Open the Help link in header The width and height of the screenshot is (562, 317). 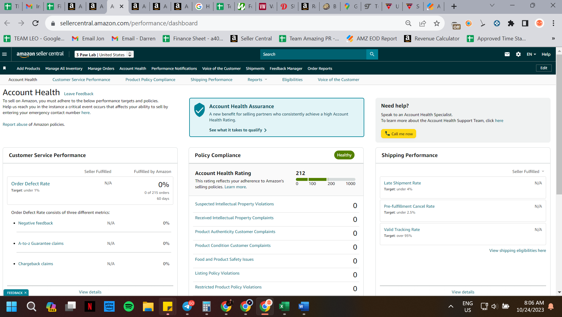click(x=546, y=54)
